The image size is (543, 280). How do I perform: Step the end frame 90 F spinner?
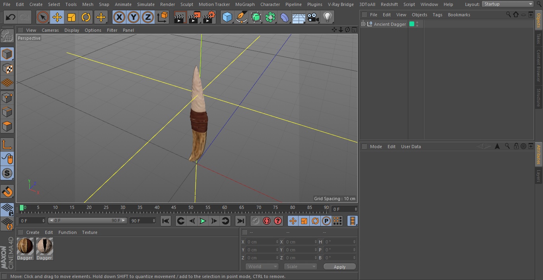[154, 220]
